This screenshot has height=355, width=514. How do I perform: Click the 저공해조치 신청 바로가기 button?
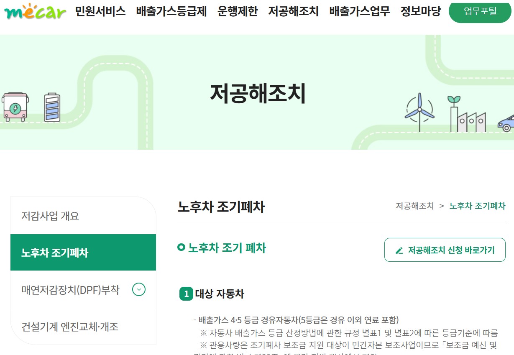pos(445,250)
